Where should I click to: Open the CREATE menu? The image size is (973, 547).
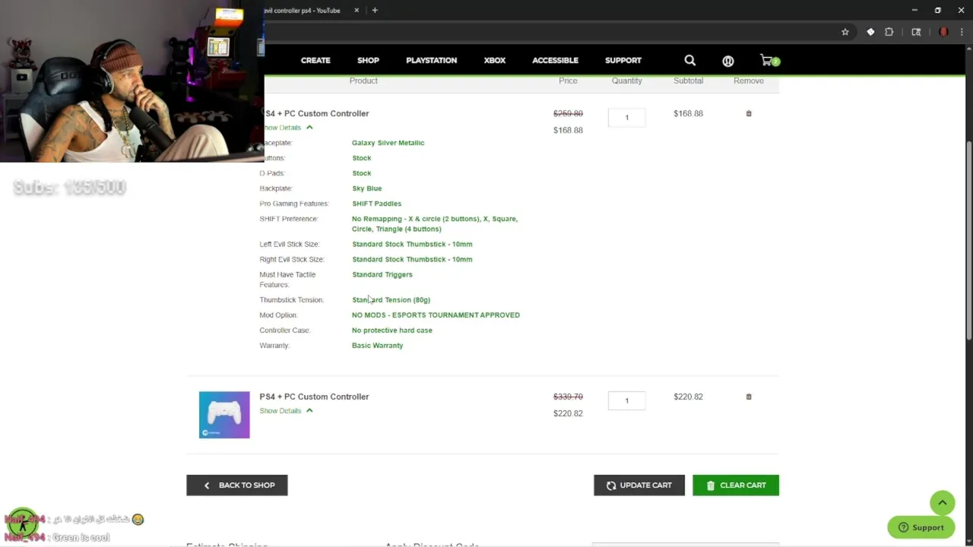point(315,60)
